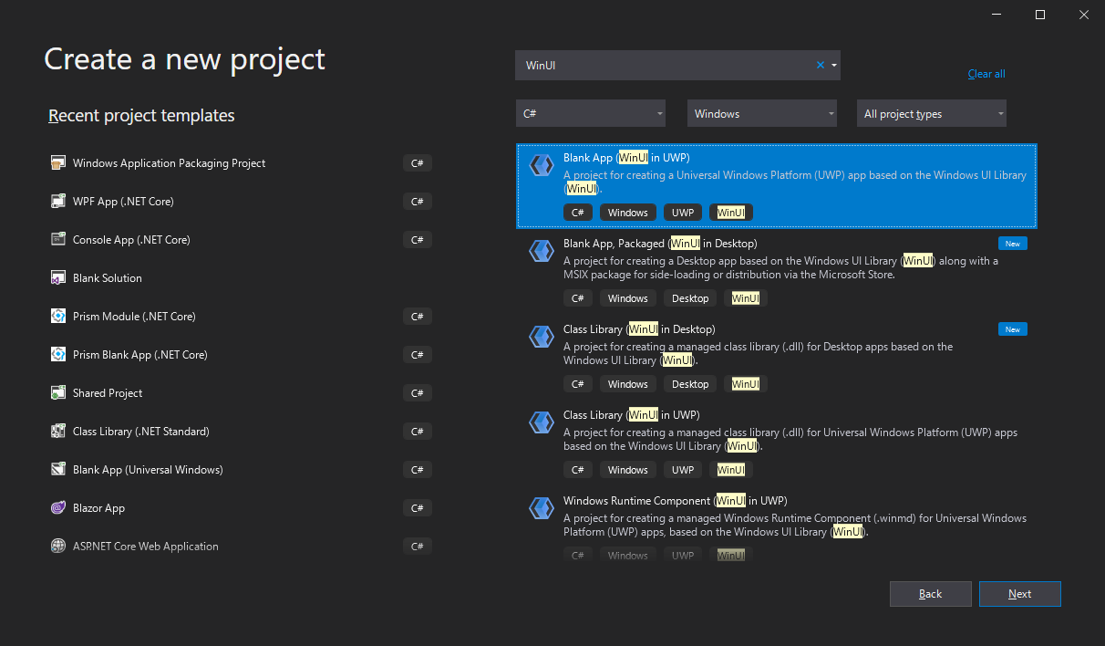Click the Class Library (.NET Standard) icon
1105x646 pixels.
coord(58,431)
